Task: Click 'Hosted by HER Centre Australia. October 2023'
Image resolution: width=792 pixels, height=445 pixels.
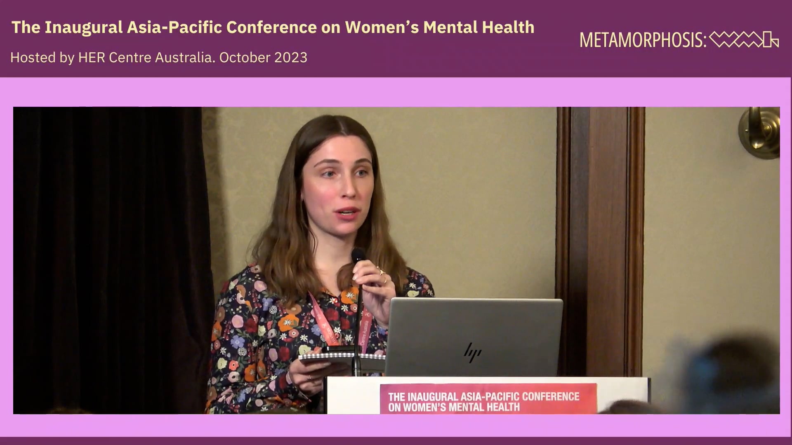Action: [159, 57]
